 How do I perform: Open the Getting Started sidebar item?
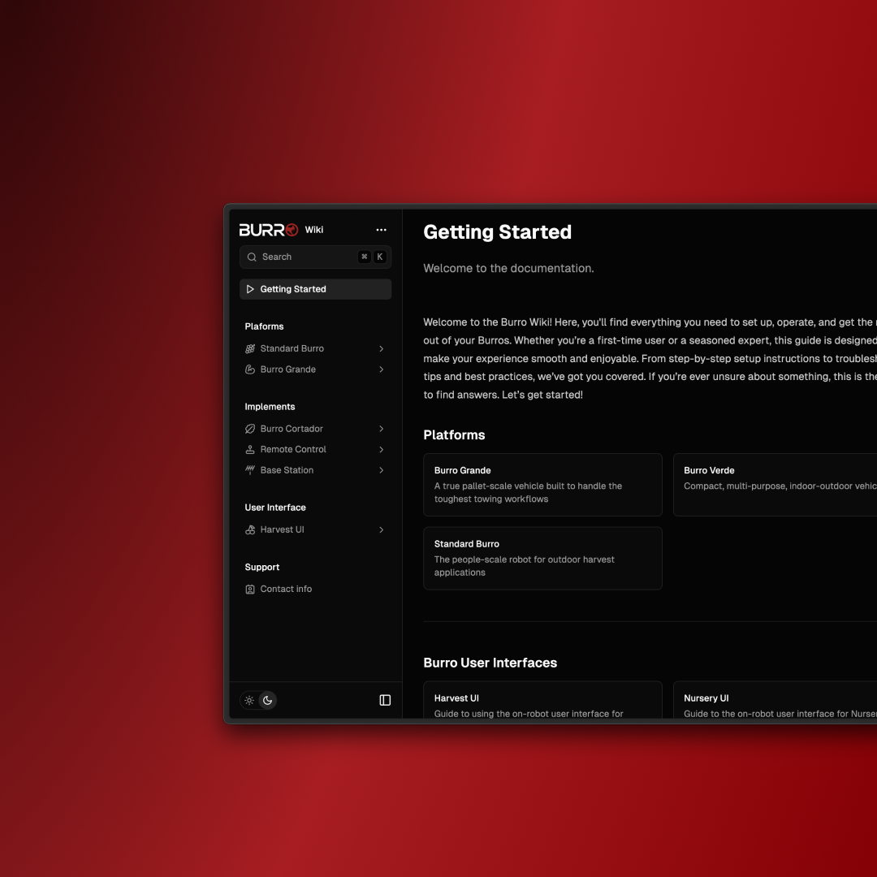tap(315, 289)
